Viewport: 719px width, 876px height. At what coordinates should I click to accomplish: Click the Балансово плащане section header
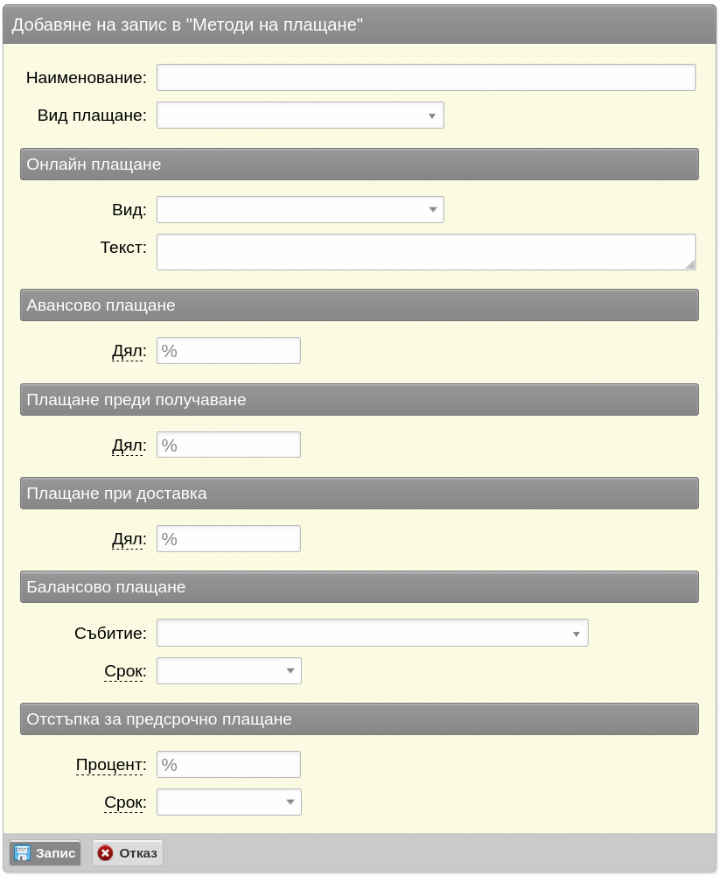click(359, 586)
